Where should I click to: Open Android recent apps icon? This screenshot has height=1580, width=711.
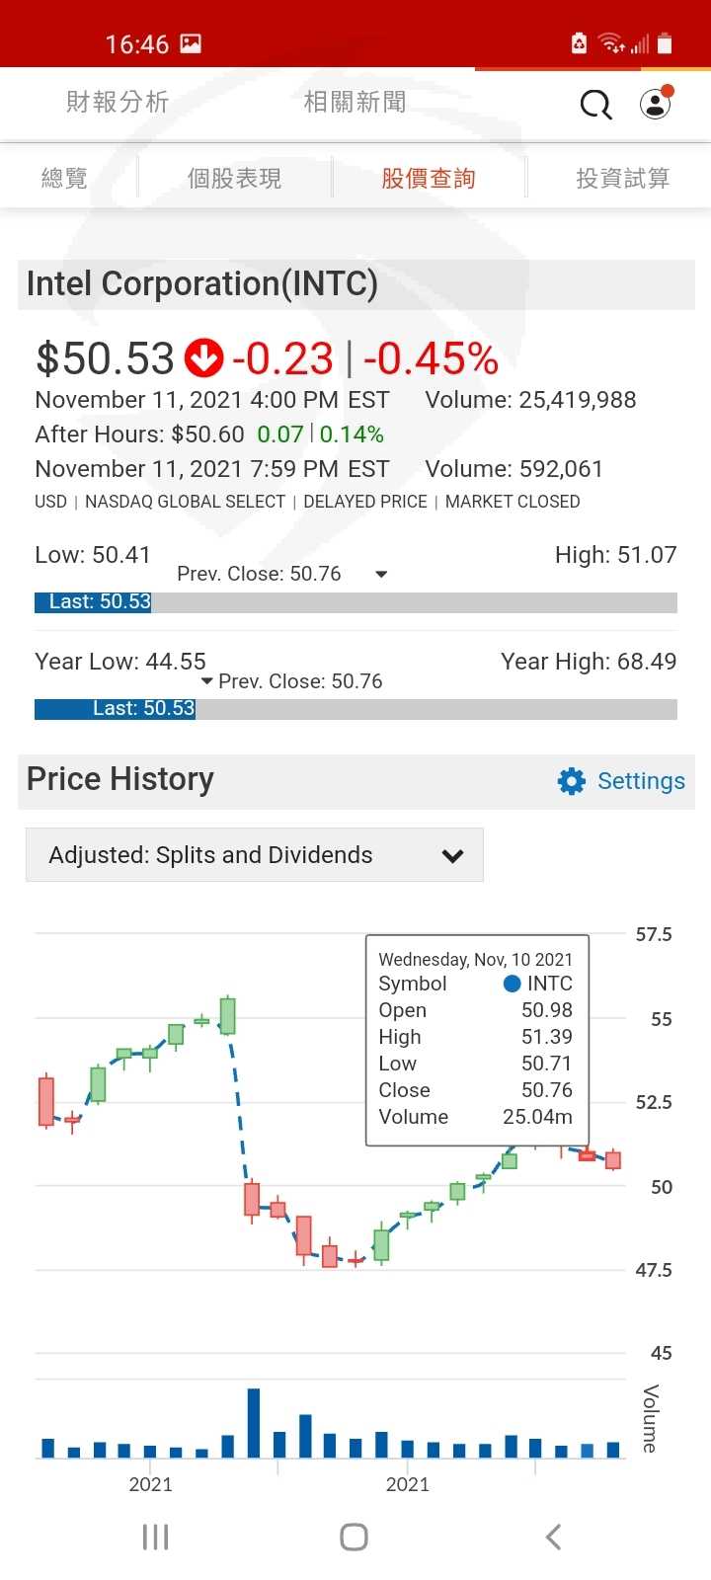click(x=155, y=1537)
